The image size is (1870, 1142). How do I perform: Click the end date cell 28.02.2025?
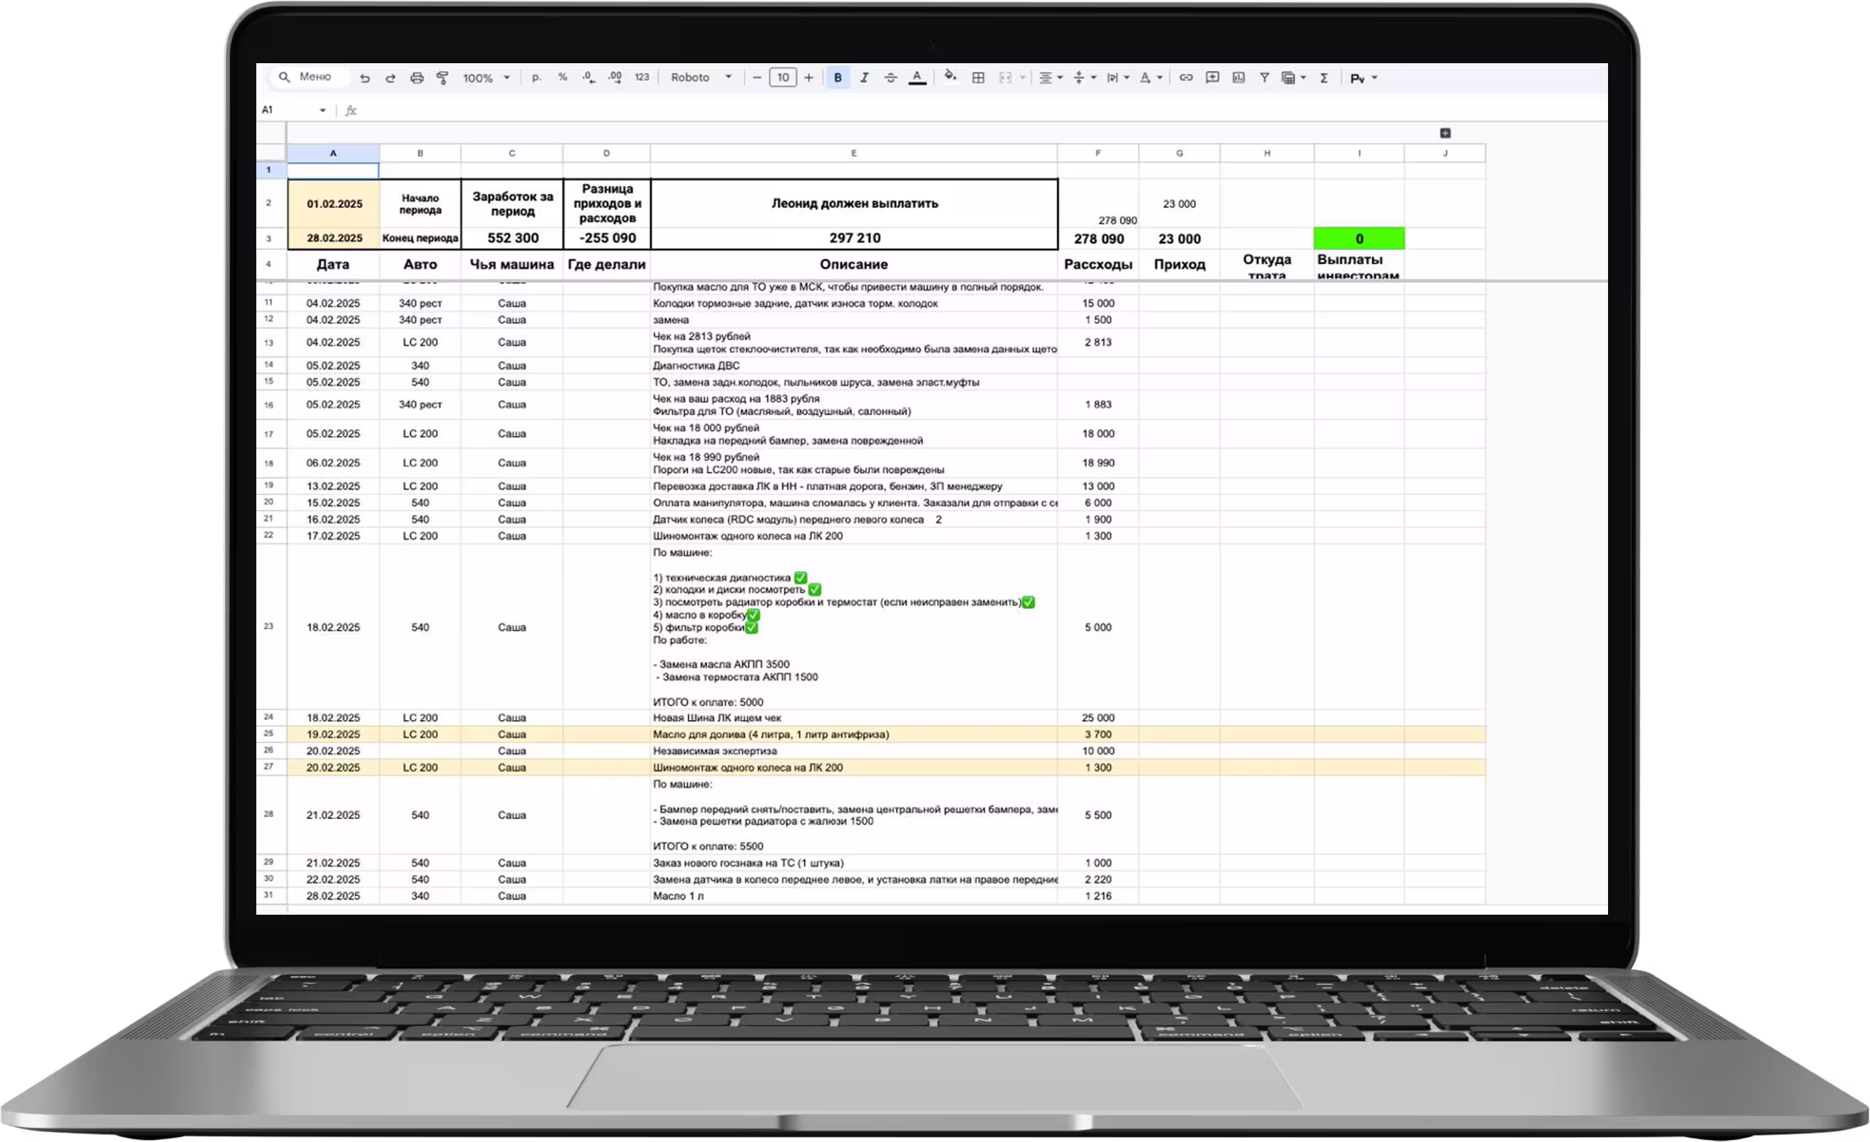334,239
